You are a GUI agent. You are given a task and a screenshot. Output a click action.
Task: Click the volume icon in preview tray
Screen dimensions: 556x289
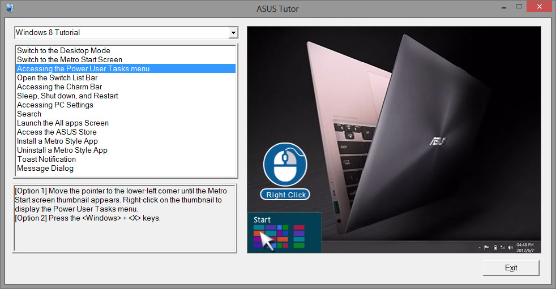510,248
